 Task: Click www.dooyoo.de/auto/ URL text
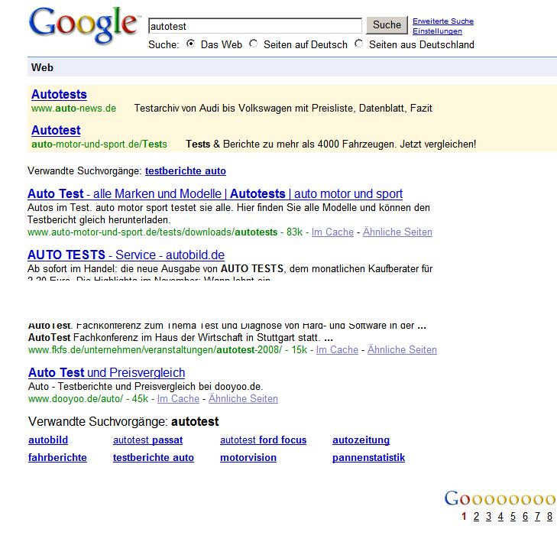point(76,399)
